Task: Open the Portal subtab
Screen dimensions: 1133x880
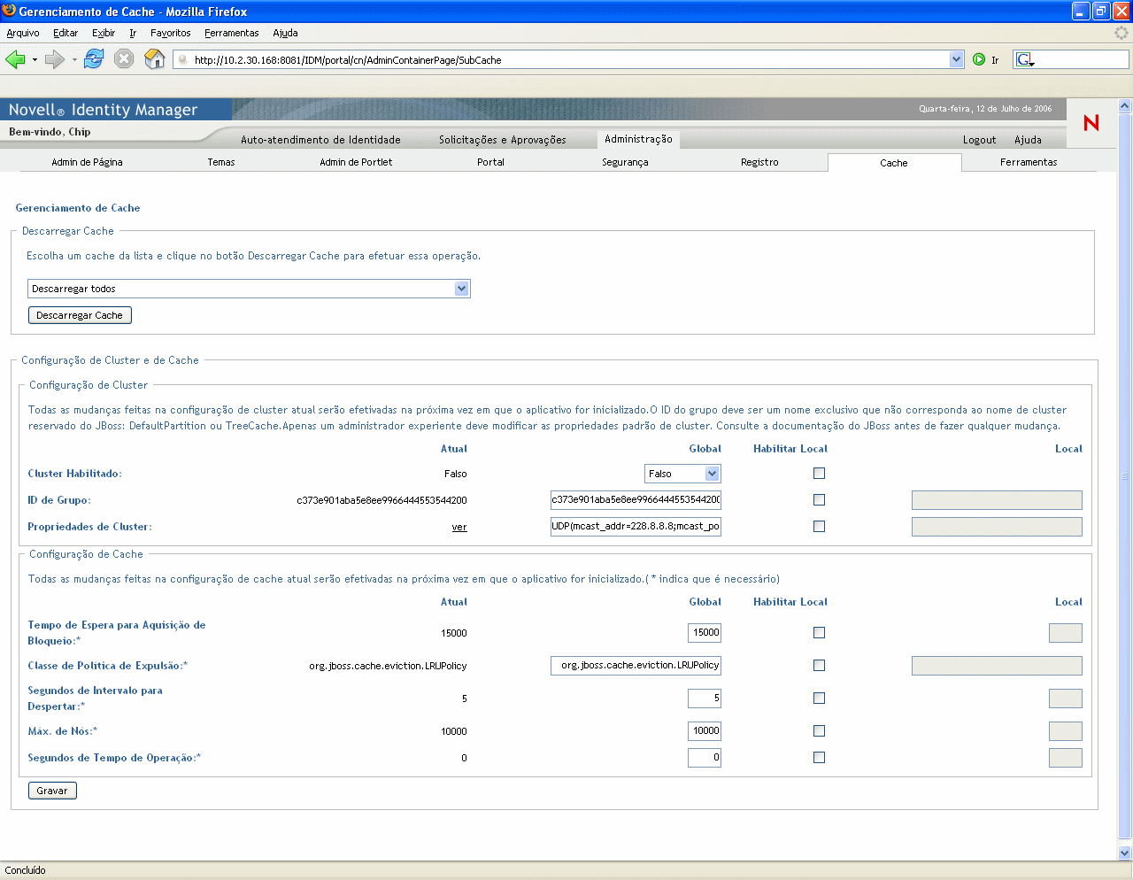Action: (490, 162)
